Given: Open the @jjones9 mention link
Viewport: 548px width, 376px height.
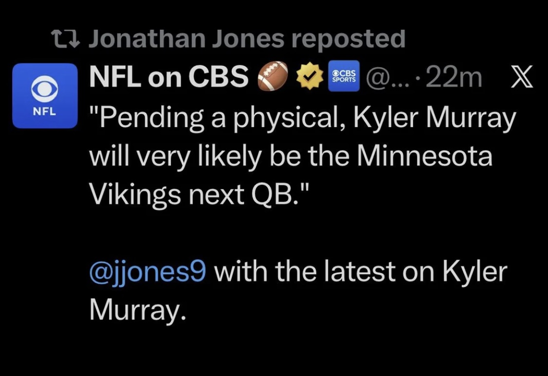Looking at the screenshot, I should point(148,271).
